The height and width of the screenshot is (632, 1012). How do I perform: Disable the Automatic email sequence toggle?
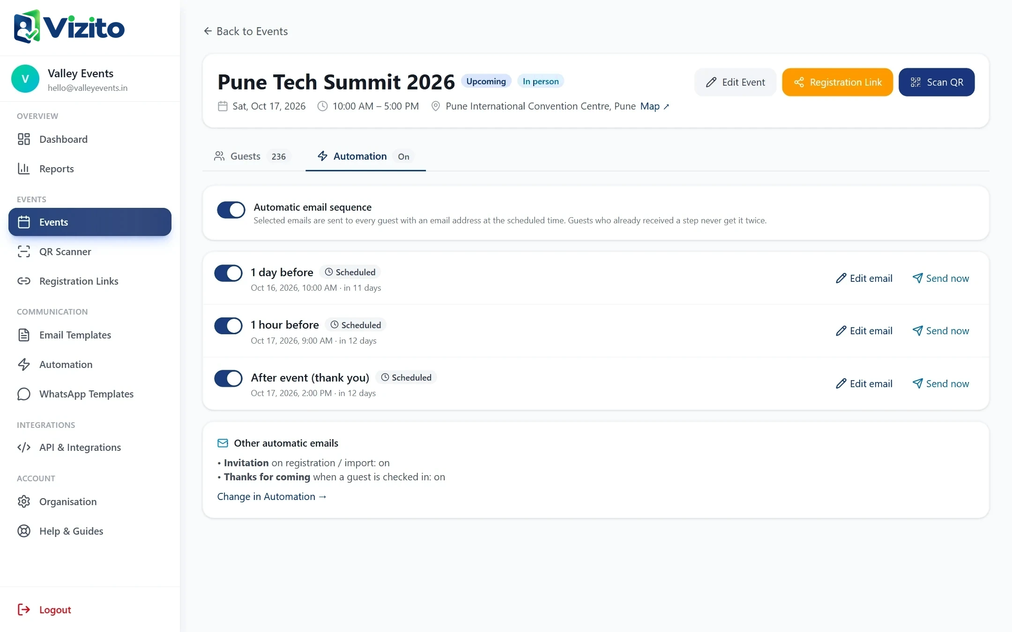click(x=231, y=210)
